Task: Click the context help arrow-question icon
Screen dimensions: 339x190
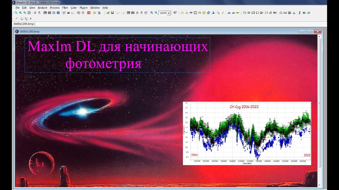Action: pos(175,13)
